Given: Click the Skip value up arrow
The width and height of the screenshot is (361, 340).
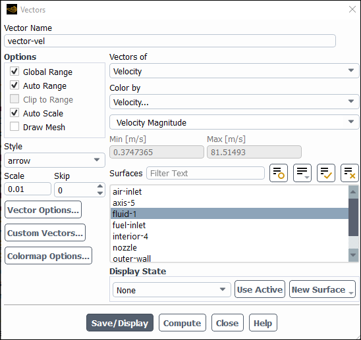Looking at the screenshot, I should 100,186.
